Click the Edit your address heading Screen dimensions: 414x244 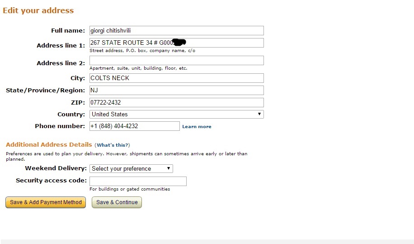pos(38,10)
